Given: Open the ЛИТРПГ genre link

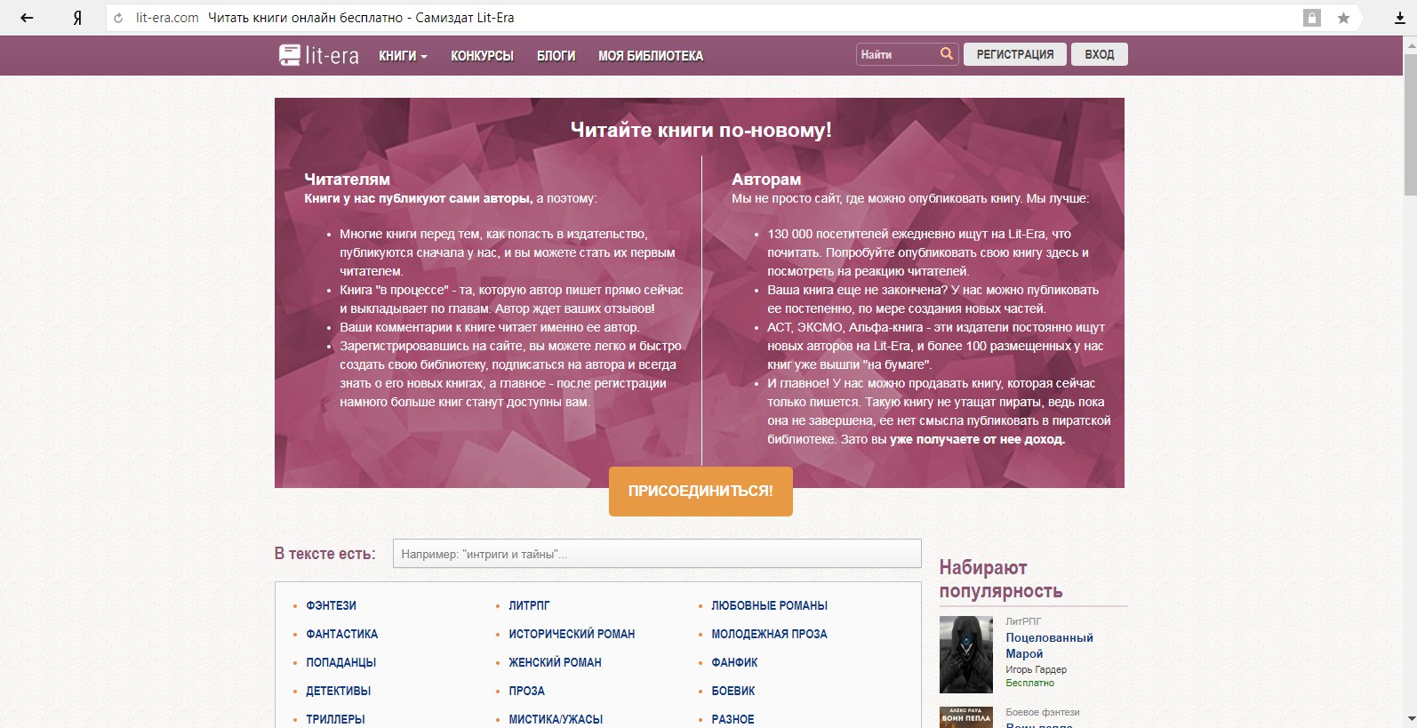Looking at the screenshot, I should point(529,605).
